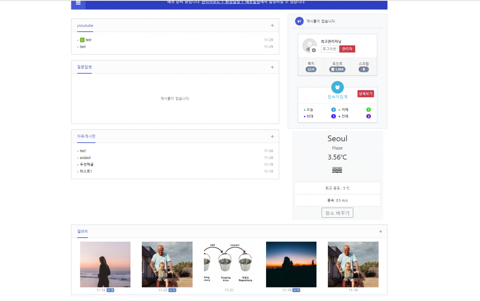Viewport: 480px width, 301px height.
Task: Click the 장소 바꾸기 change location button
Action: [x=337, y=213]
